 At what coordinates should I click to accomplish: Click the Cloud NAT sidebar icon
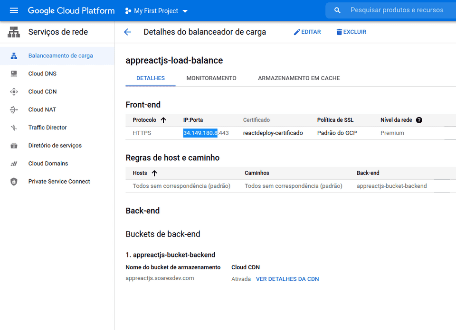(x=14, y=110)
